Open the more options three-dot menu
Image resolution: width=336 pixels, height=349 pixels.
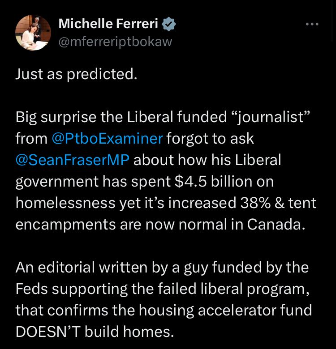tap(311, 24)
